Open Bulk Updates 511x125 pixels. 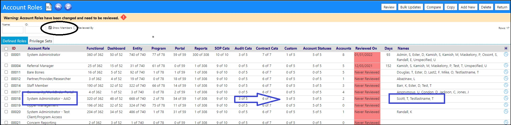[x=410, y=7]
